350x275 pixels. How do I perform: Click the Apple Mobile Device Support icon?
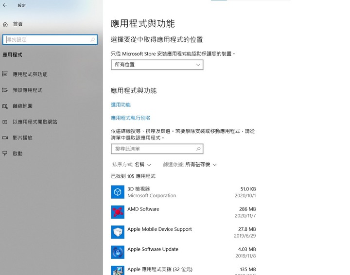click(x=118, y=232)
